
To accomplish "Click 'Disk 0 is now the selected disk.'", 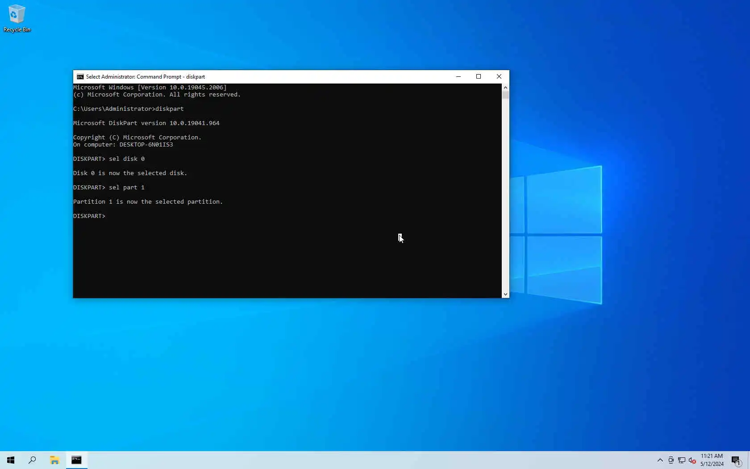I will pos(130,173).
